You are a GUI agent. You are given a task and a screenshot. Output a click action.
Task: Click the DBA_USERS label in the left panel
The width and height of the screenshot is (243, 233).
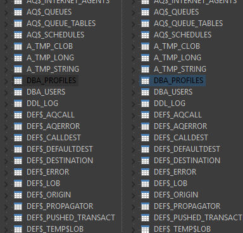pos(46,92)
